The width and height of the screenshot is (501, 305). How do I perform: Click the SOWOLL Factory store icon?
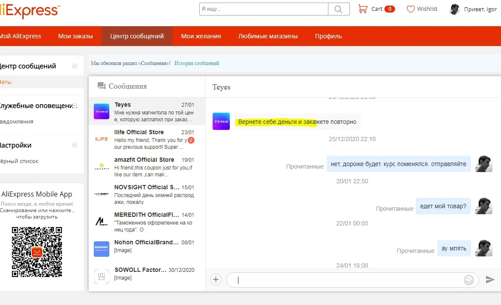coord(102,277)
